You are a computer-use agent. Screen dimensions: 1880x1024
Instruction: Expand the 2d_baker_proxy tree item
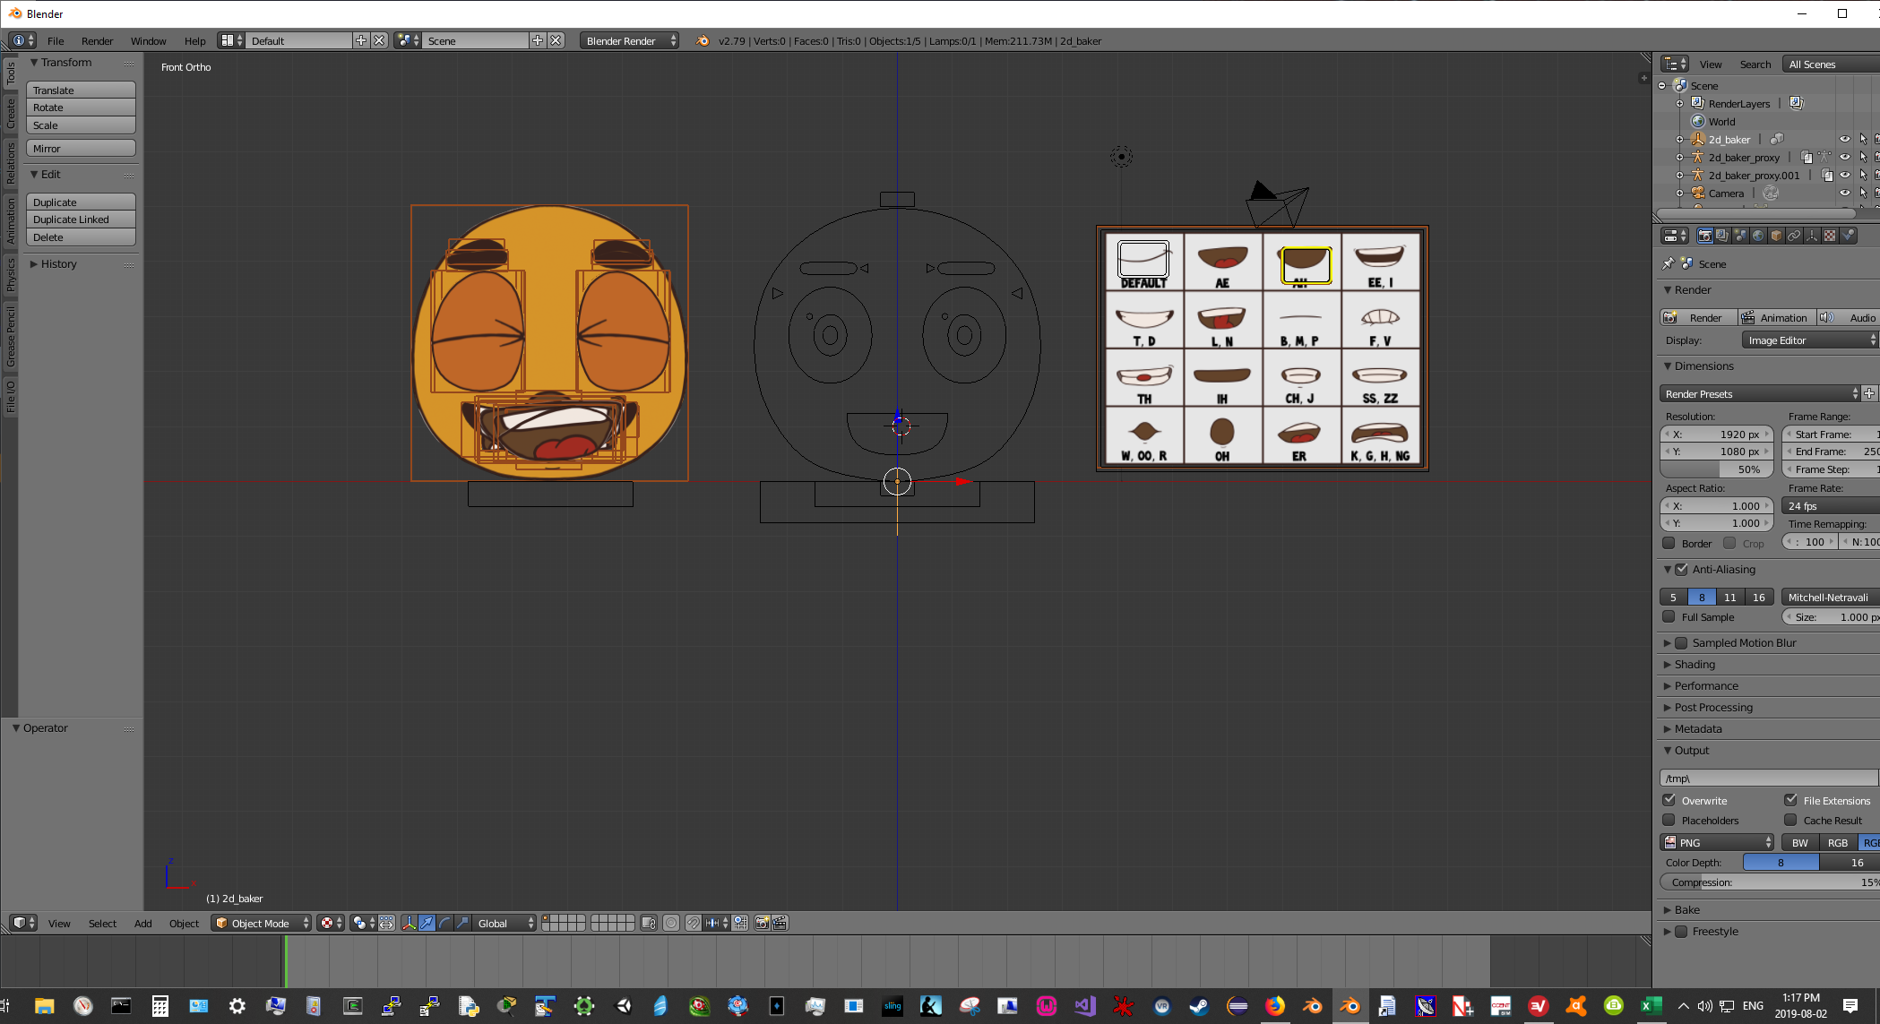(1679, 158)
